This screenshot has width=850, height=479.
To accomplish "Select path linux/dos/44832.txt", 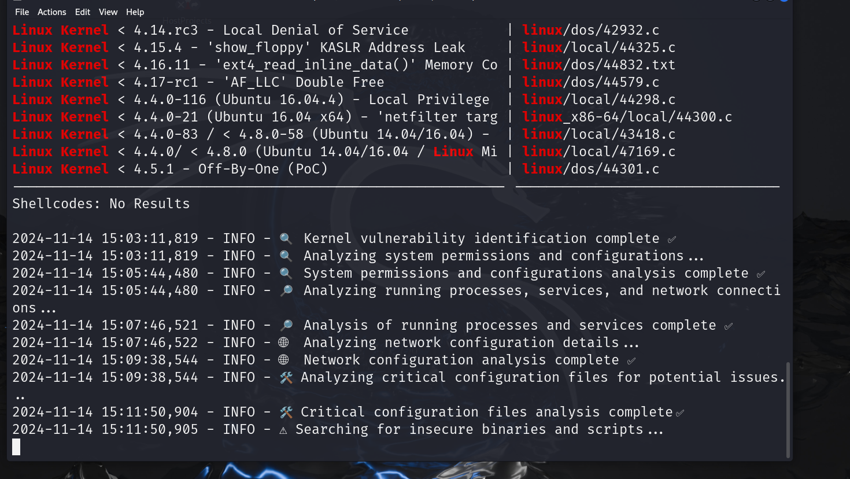I will (598, 65).
